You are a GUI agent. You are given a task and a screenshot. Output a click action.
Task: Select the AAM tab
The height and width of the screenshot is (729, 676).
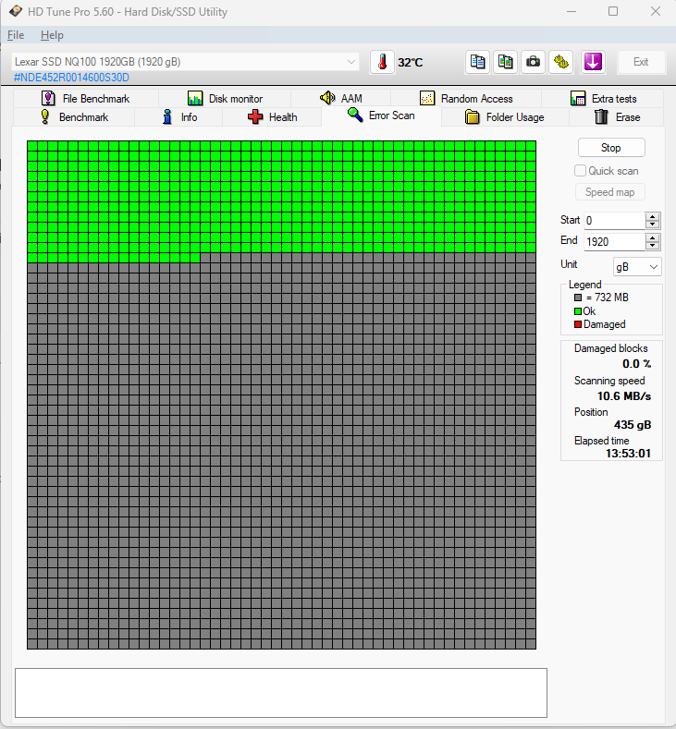pos(341,99)
